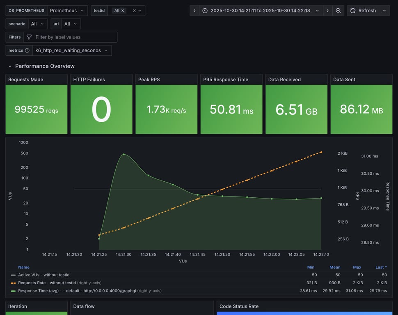
Task: Toggle Active VUs series in legend
Action: click(43, 275)
